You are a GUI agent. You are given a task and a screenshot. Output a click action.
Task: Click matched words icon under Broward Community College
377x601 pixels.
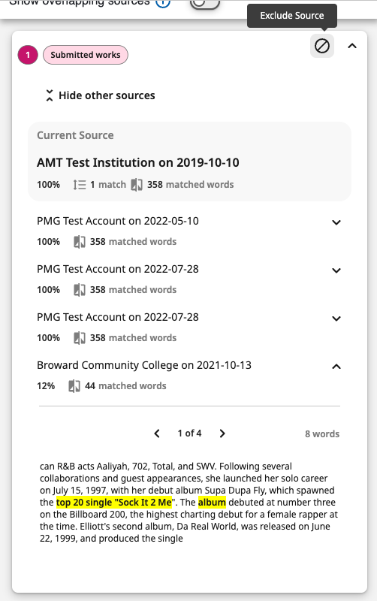(x=74, y=386)
